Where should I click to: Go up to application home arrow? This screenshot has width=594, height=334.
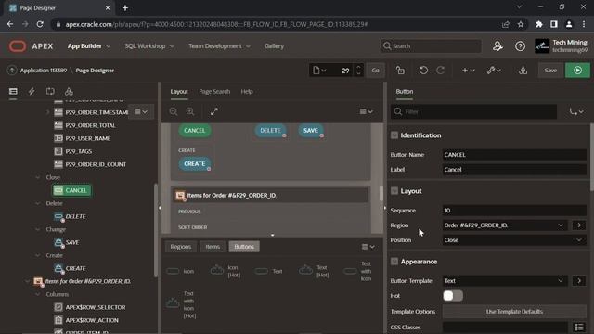click(x=12, y=71)
